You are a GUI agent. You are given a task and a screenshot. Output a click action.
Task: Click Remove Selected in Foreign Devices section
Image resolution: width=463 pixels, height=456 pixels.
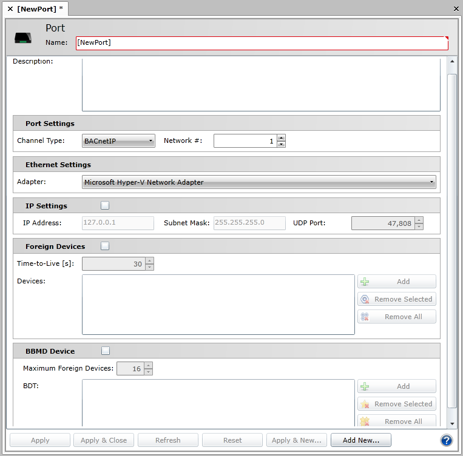[x=397, y=299]
